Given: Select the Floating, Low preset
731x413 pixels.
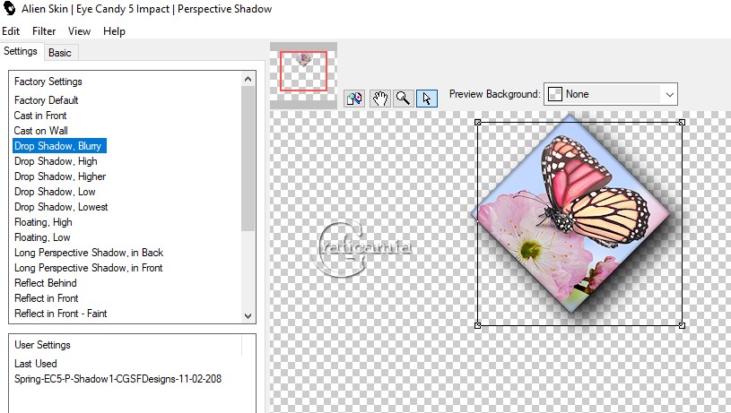Looking at the screenshot, I should 42,237.
